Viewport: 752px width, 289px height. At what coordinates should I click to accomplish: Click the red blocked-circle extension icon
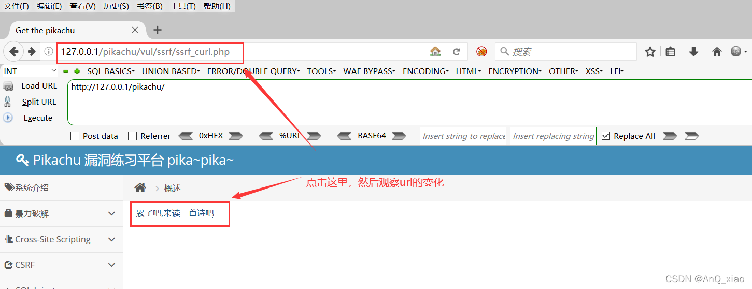point(482,52)
